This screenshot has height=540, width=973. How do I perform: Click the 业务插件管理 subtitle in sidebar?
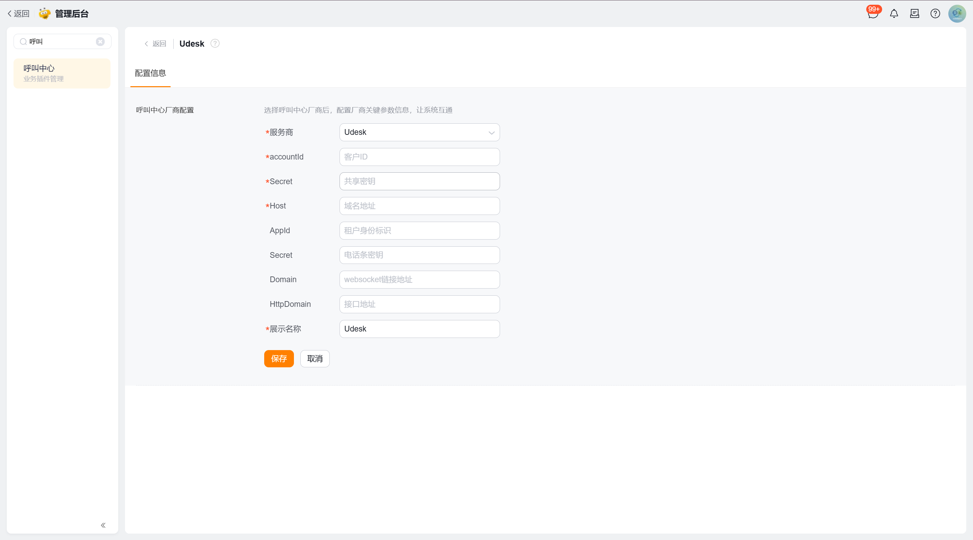click(x=44, y=79)
